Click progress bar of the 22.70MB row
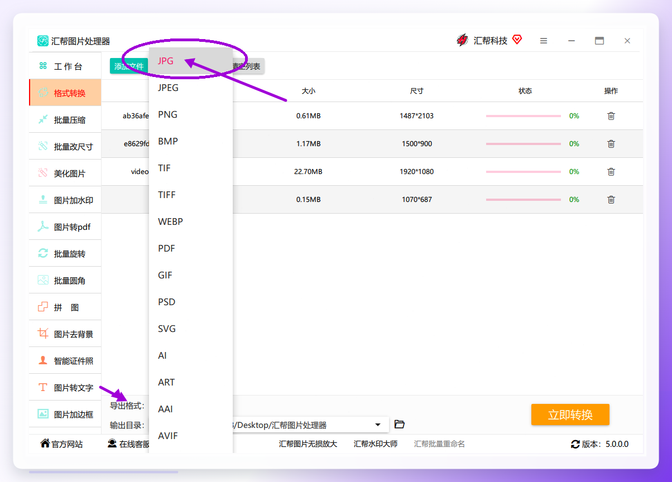The width and height of the screenshot is (672, 482). point(524,172)
